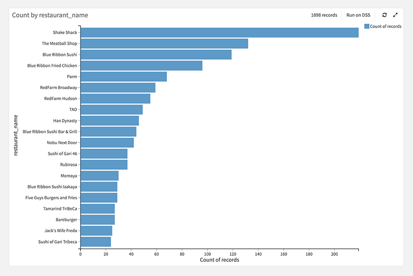
Task: Select the RedFarm Hudson bar
Action: pyautogui.click(x=116, y=98)
